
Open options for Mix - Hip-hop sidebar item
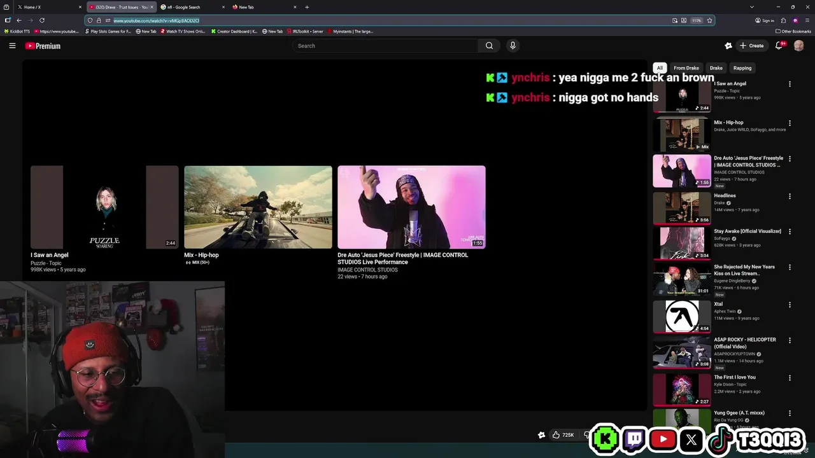click(790, 123)
